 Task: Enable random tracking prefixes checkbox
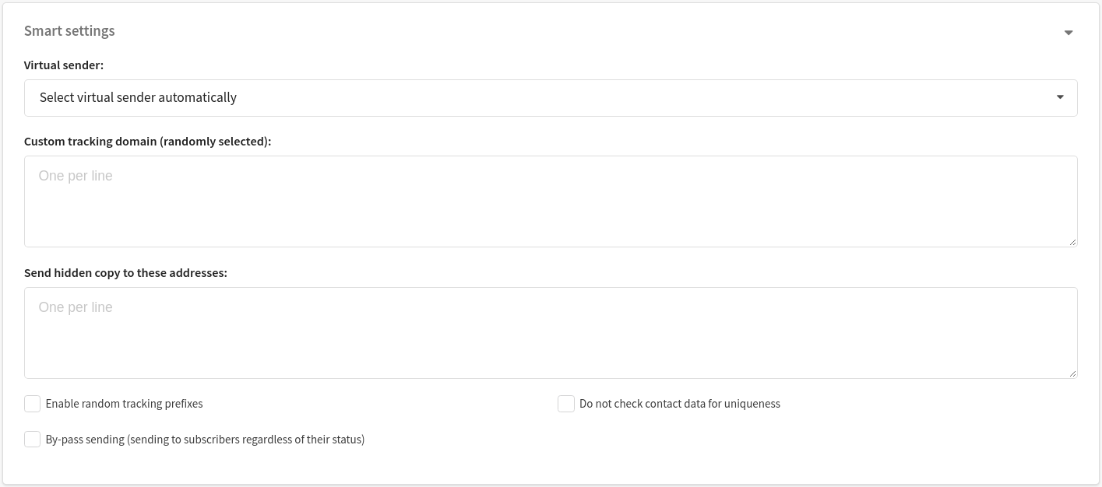pyautogui.click(x=32, y=404)
